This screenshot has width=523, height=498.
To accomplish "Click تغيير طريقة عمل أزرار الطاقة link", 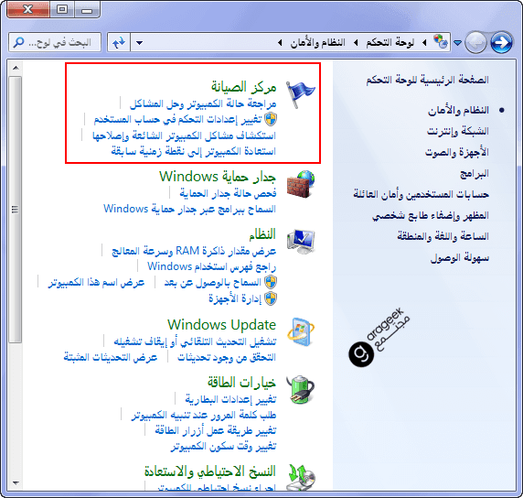I will (216, 430).
